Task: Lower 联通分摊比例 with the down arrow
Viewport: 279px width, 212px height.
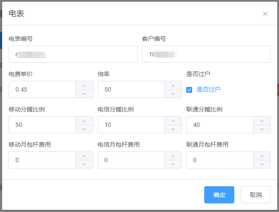Action: [x=262, y=129]
